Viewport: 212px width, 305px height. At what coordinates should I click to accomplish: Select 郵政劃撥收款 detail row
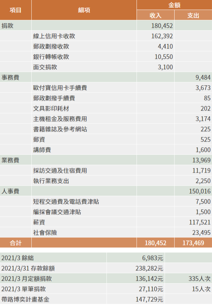[x=51, y=46]
